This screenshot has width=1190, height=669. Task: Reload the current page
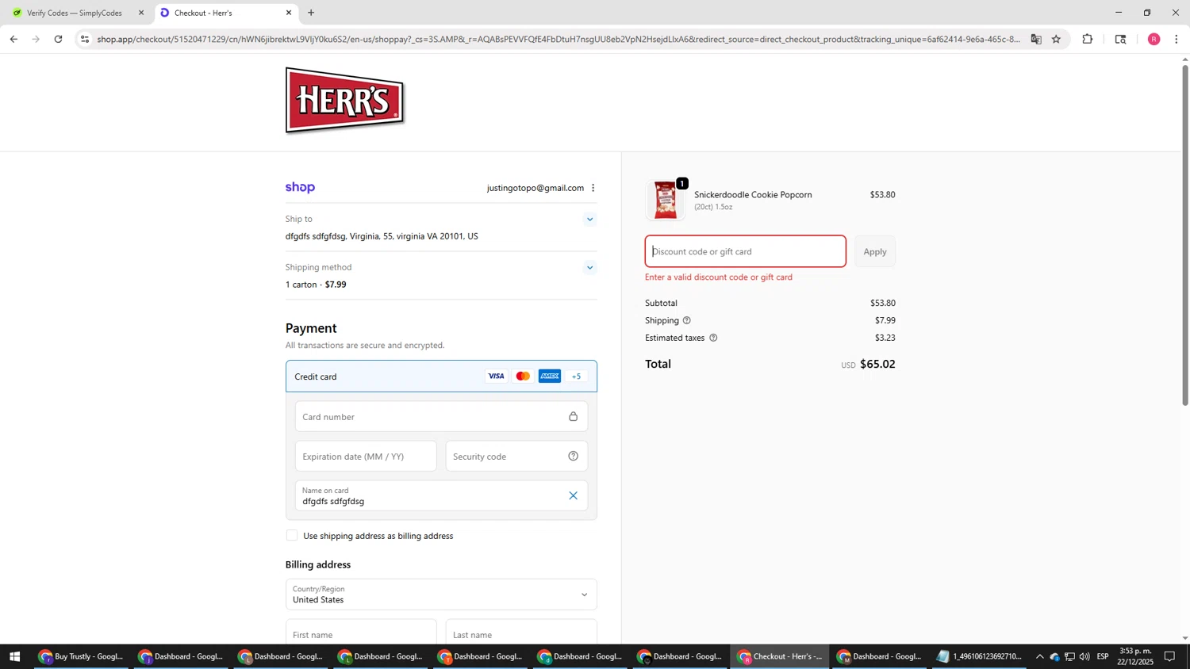tap(58, 39)
